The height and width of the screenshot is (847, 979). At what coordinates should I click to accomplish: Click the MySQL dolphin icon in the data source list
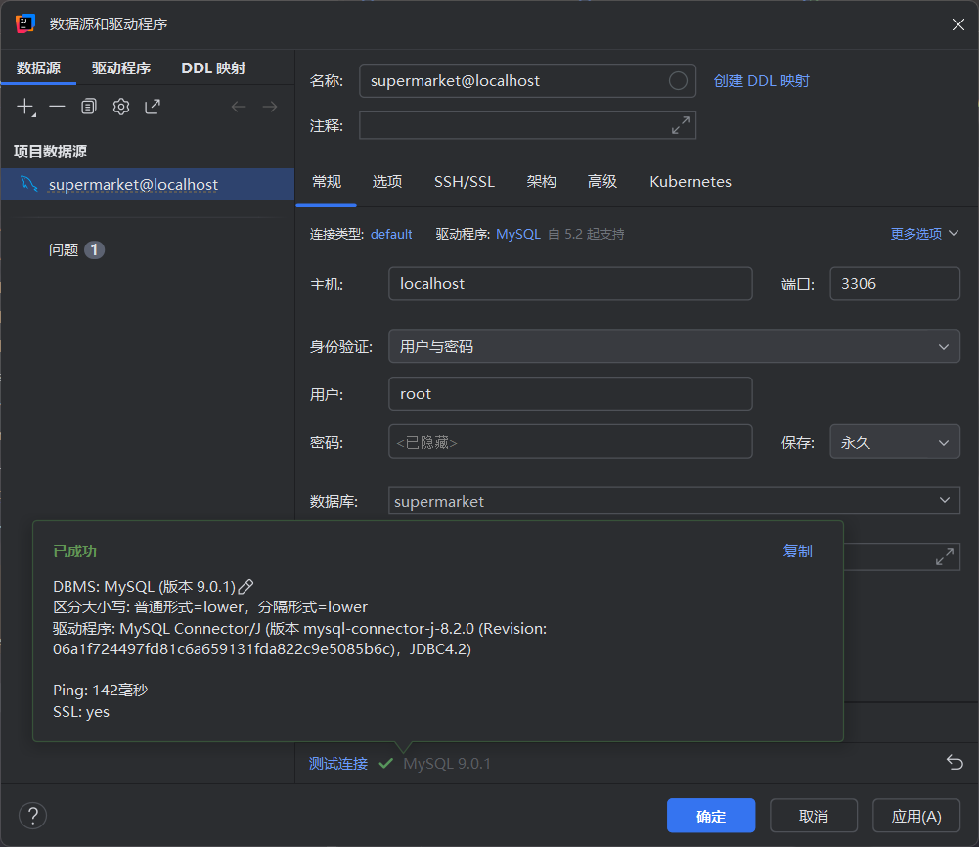click(x=29, y=184)
